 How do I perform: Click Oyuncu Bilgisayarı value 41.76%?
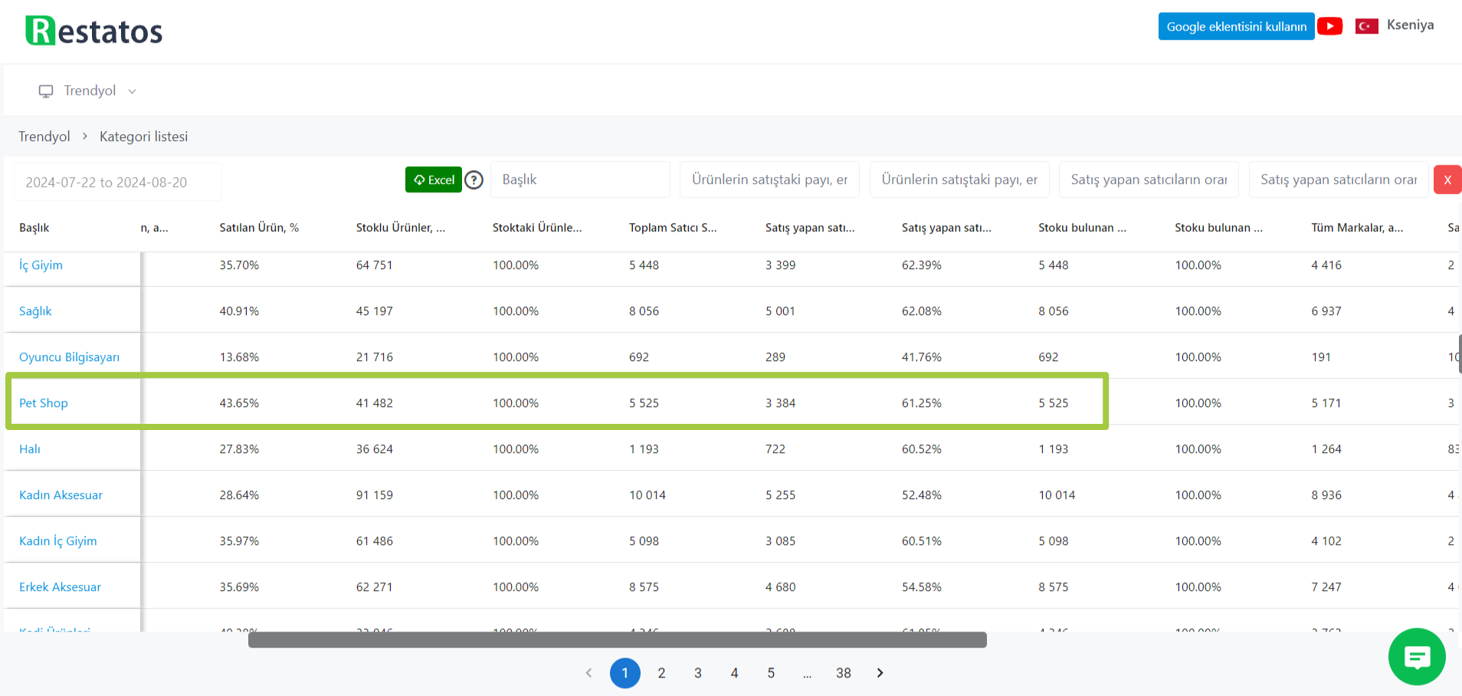922,357
